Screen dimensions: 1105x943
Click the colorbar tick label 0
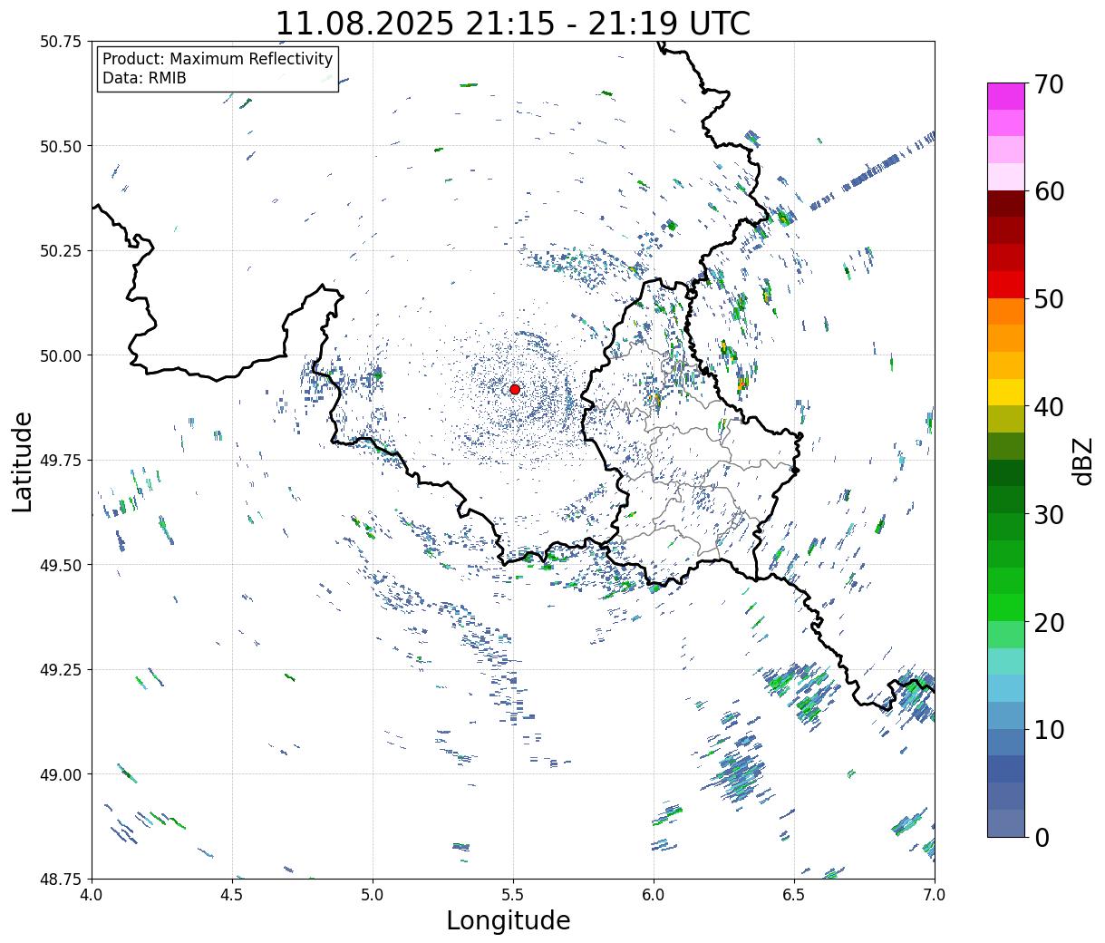1042,838
